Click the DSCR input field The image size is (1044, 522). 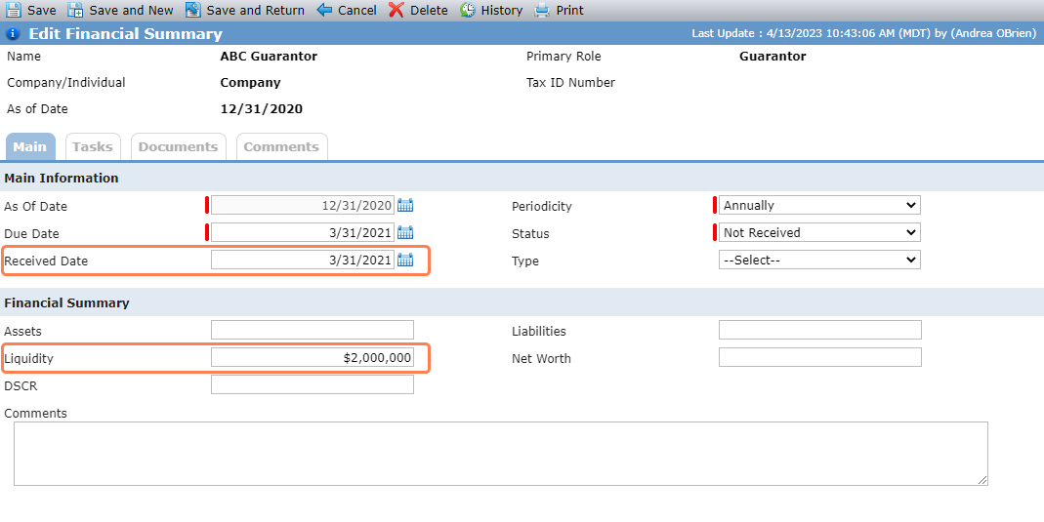click(313, 385)
